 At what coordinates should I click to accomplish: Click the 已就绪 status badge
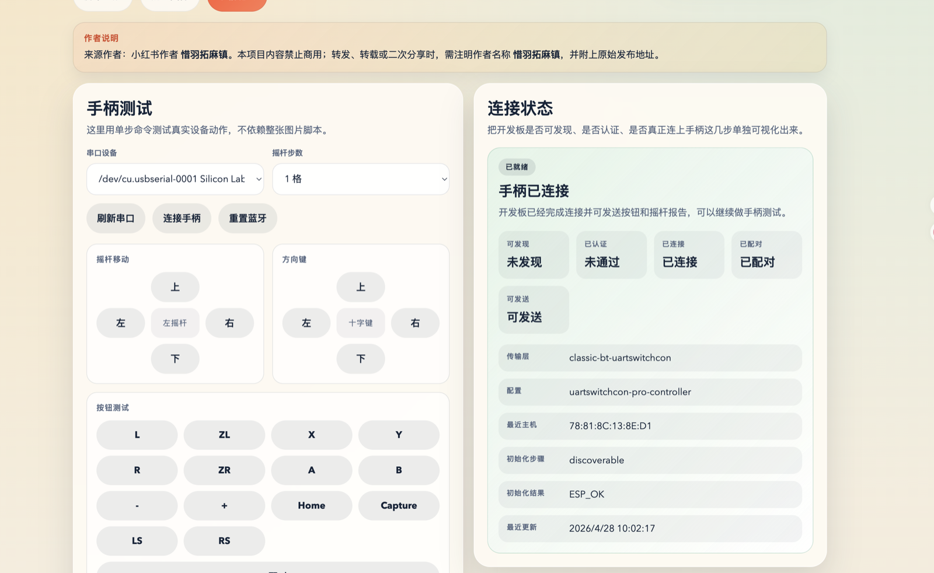(517, 167)
